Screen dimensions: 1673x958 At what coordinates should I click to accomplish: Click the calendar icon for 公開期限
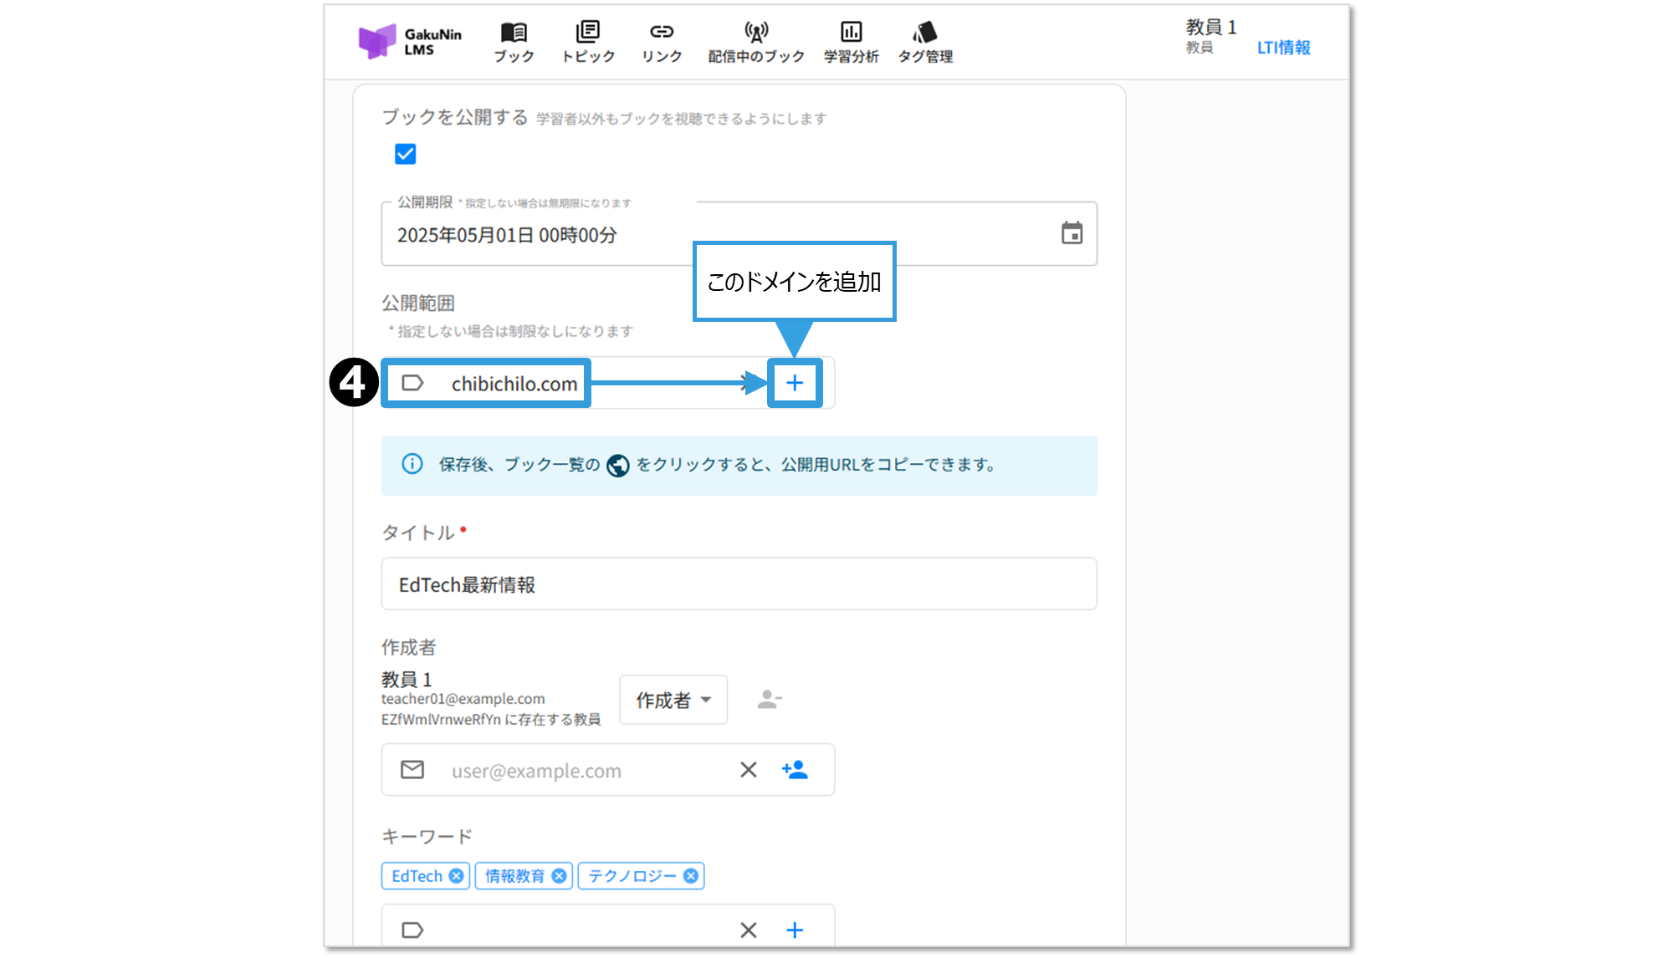1072,233
